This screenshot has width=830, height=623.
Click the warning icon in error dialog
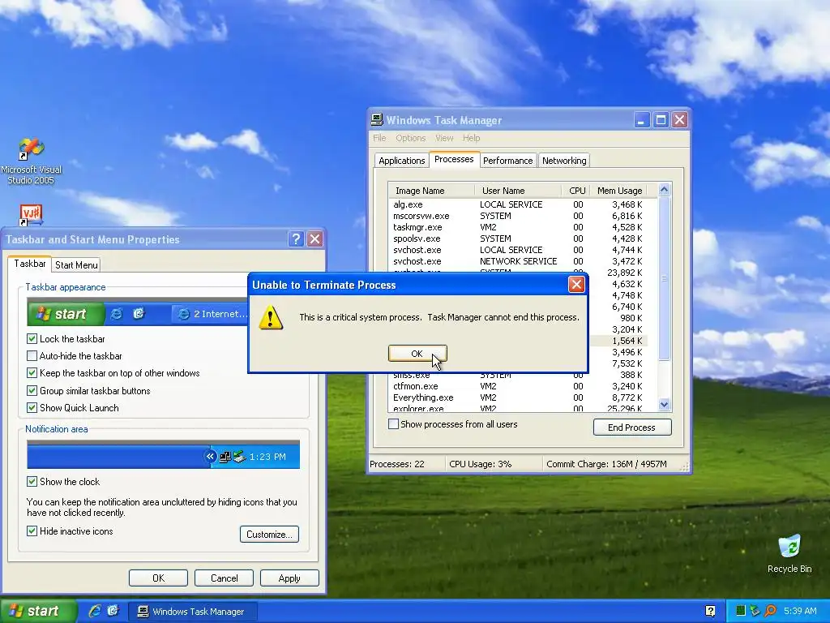point(271,317)
